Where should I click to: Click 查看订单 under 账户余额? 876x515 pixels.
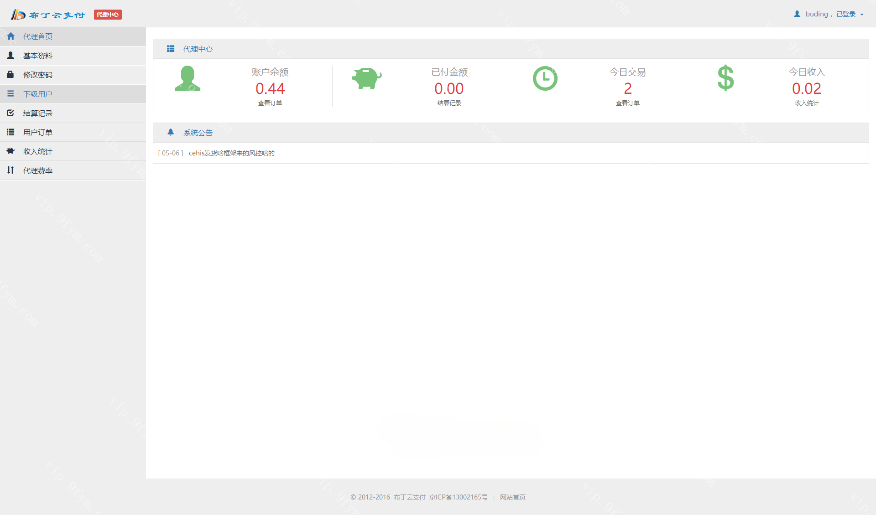(x=270, y=103)
